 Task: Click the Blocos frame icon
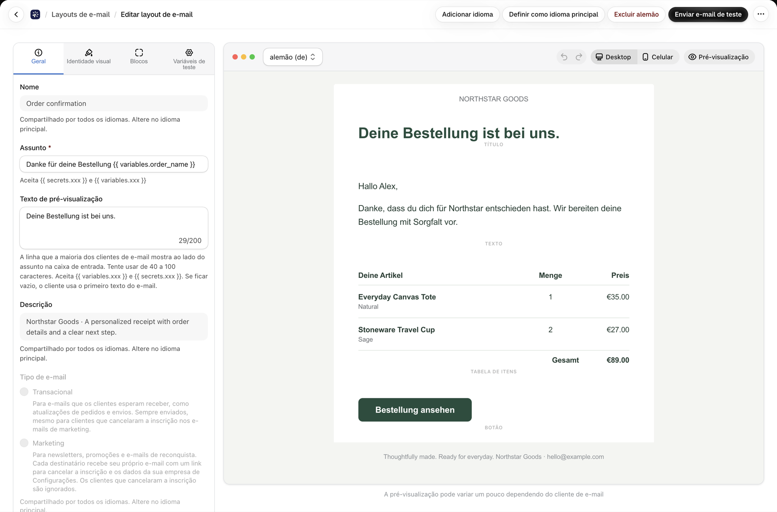139,53
